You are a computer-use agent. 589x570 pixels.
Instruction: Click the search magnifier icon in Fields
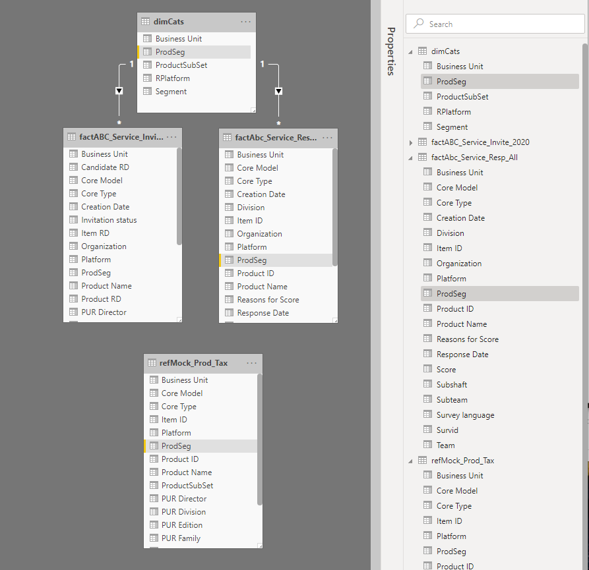(418, 24)
